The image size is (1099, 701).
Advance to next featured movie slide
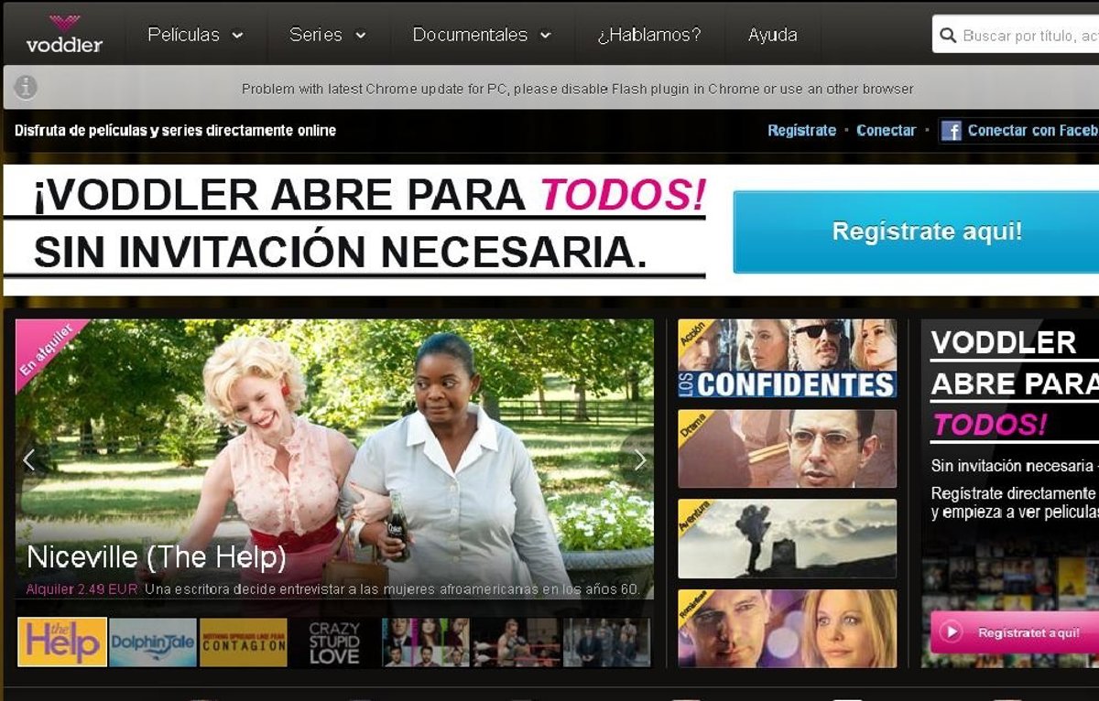pyautogui.click(x=639, y=459)
